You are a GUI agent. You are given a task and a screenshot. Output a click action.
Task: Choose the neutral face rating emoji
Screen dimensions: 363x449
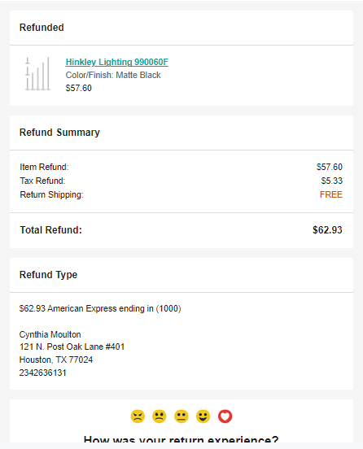coord(181,416)
